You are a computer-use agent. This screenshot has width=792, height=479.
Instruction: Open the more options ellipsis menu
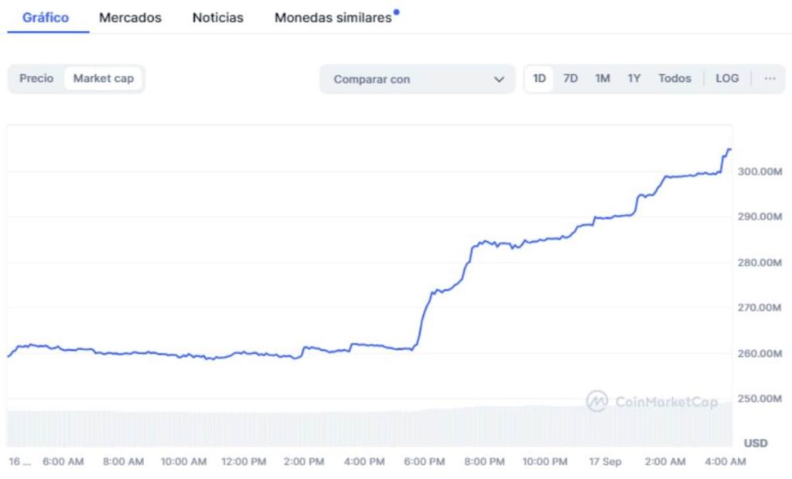pos(770,78)
